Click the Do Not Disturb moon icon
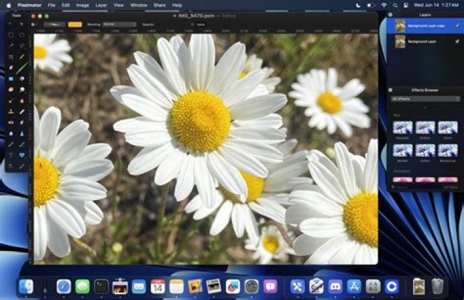The image size is (464, 300). pyautogui.click(x=358, y=5)
